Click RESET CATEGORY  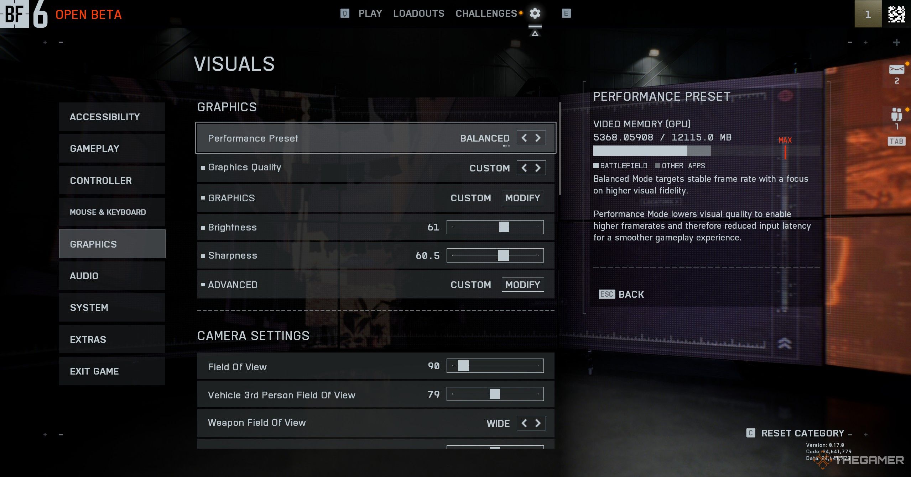803,433
